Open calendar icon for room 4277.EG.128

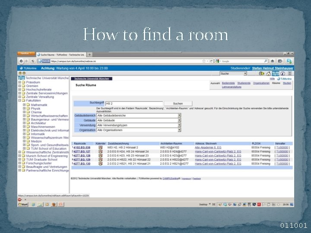tap(100, 156)
